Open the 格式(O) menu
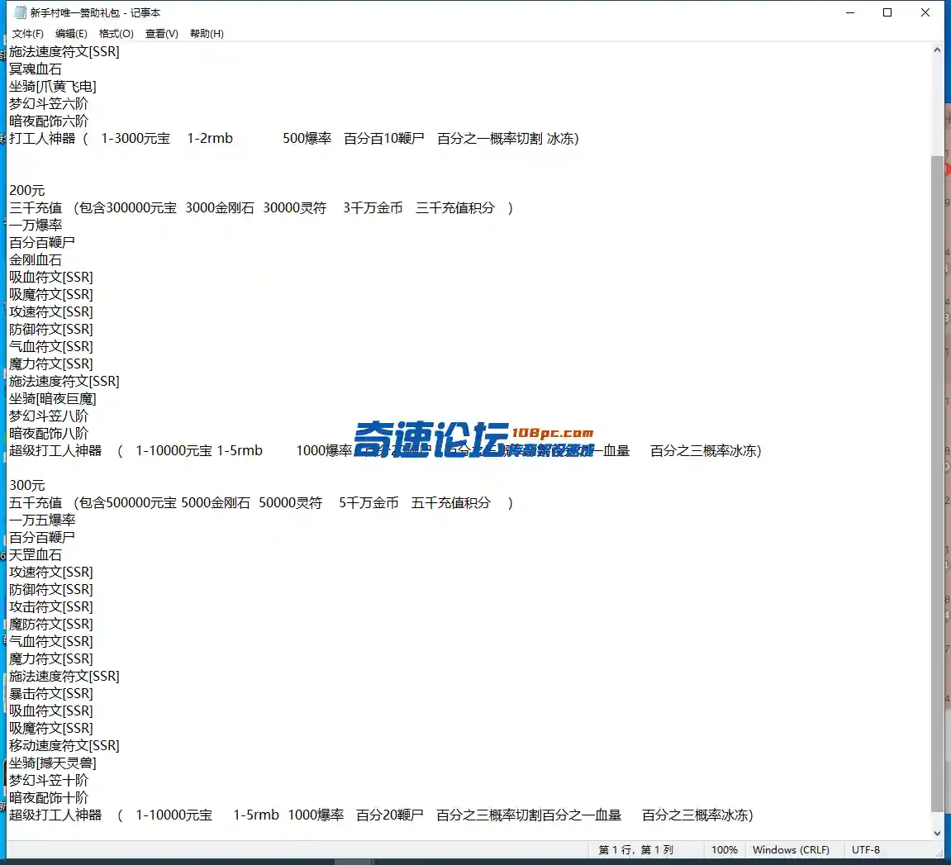The height and width of the screenshot is (865, 951). coord(116,33)
